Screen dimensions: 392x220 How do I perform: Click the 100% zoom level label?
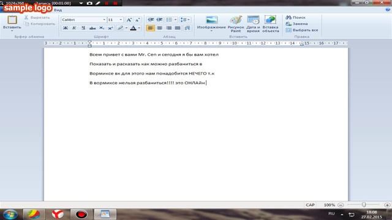click(330, 205)
